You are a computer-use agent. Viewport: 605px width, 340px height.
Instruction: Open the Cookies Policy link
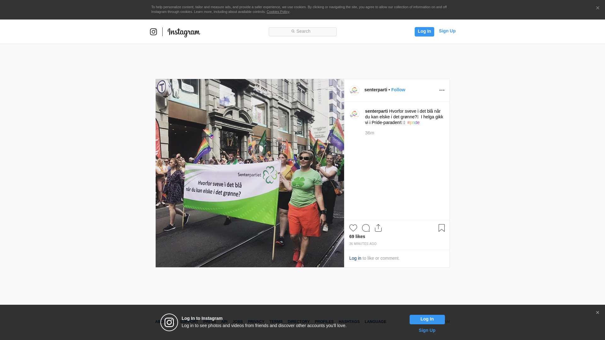pos(278,12)
